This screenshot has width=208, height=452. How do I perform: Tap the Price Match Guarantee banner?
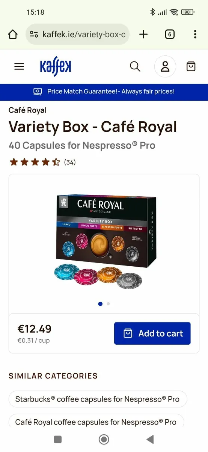104,92
